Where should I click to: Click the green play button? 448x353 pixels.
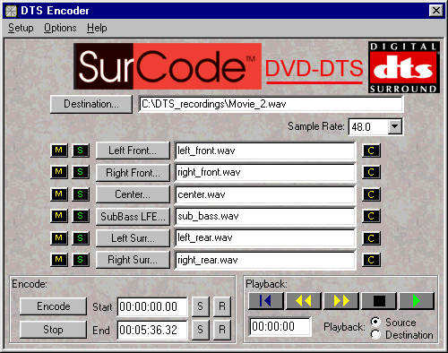[x=417, y=301]
